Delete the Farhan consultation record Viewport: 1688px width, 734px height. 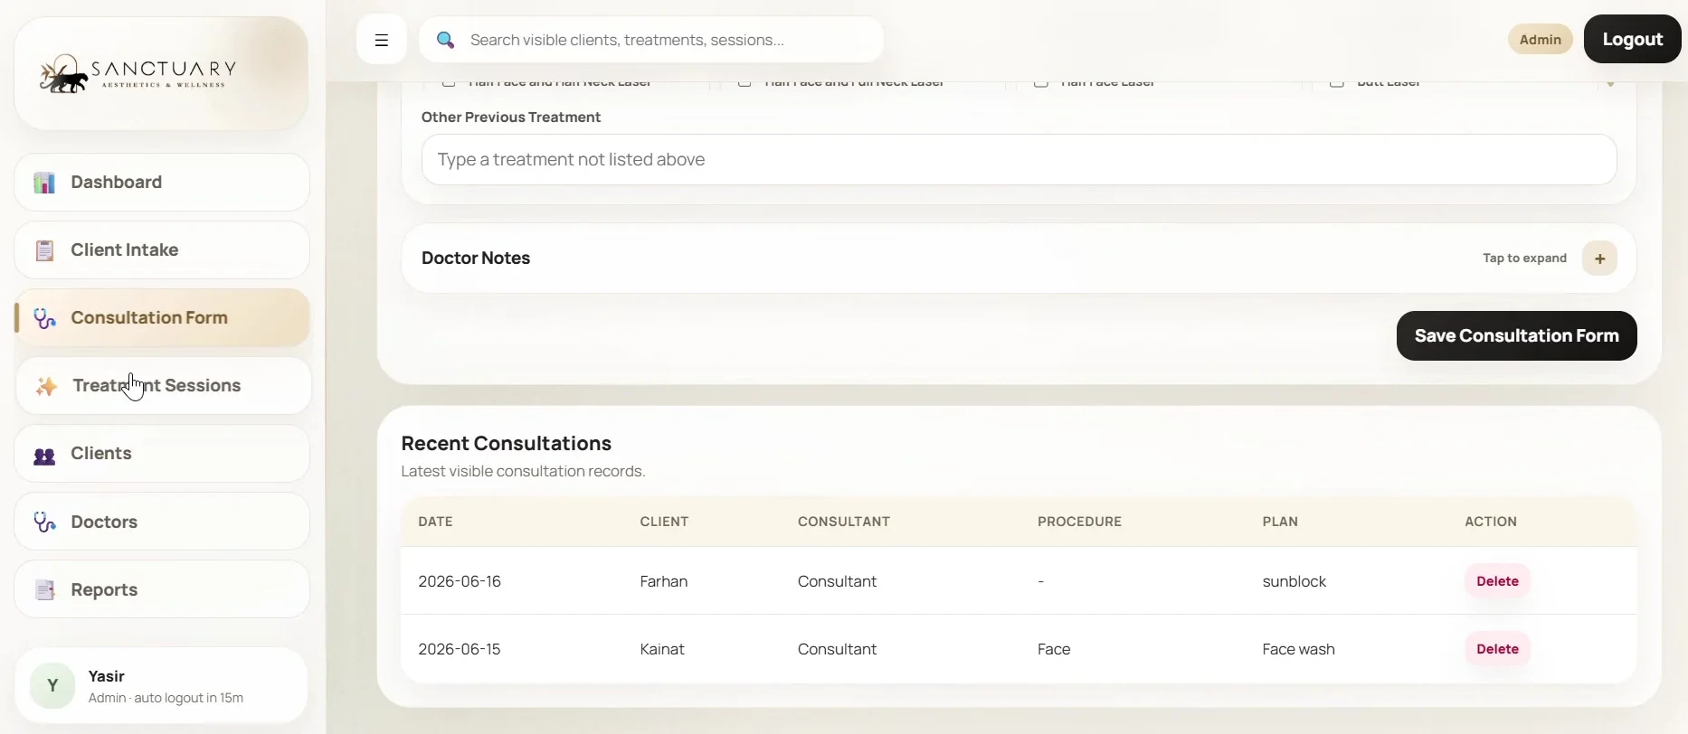tap(1497, 581)
